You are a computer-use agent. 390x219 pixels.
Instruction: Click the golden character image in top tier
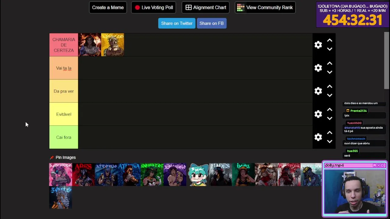tap(112, 45)
